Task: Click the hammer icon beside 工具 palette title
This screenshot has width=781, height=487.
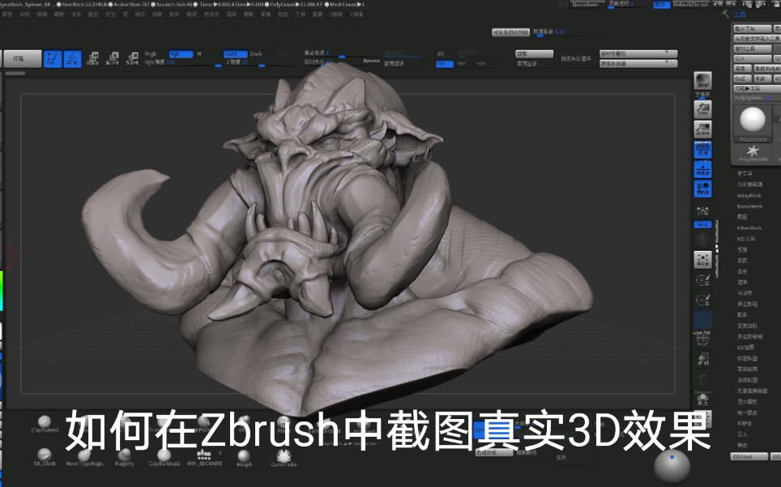Action: 725,15
